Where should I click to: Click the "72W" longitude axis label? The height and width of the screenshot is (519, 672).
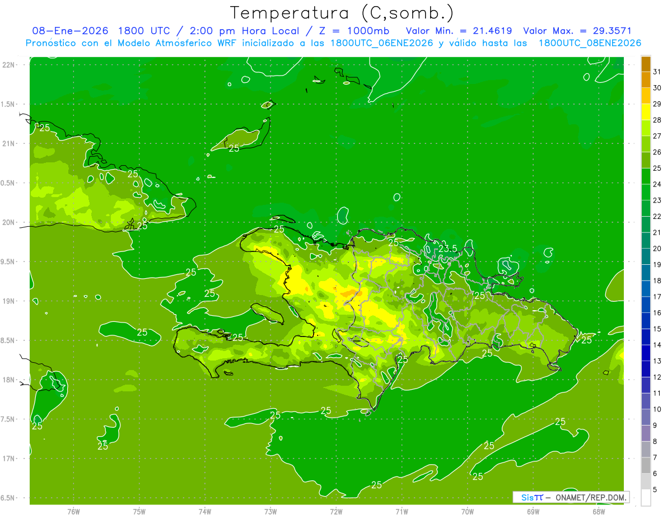(x=336, y=511)
